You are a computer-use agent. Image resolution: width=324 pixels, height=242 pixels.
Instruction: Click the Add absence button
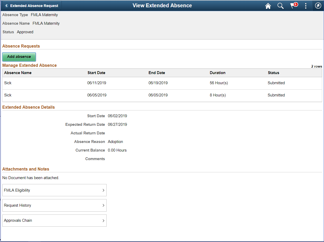tap(19, 57)
